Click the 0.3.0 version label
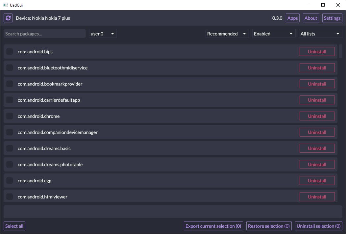Viewport: 346px width, 234px height. (277, 18)
